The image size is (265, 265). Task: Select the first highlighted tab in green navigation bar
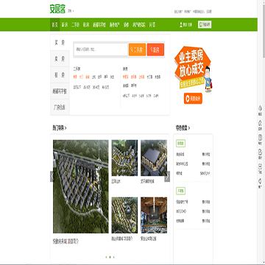54,24
